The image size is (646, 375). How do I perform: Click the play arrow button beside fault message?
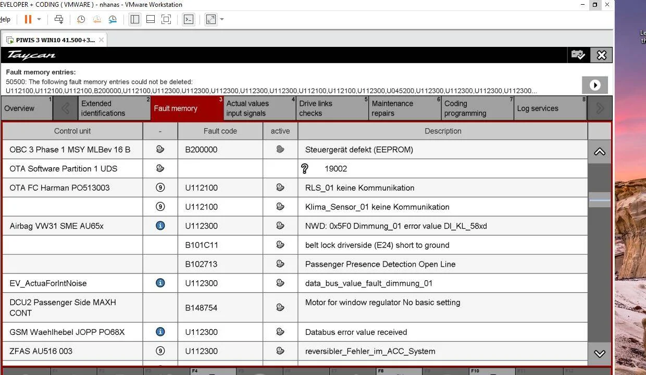pos(595,85)
